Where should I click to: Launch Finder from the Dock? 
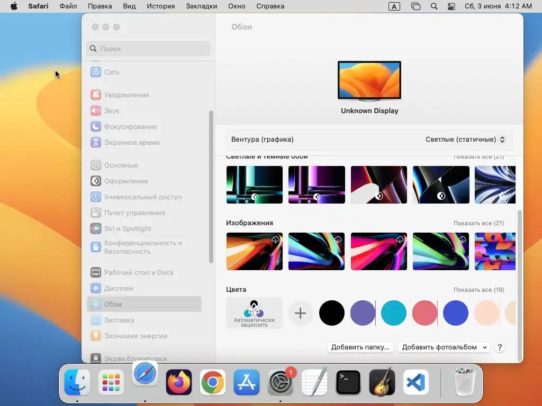pyautogui.click(x=77, y=382)
